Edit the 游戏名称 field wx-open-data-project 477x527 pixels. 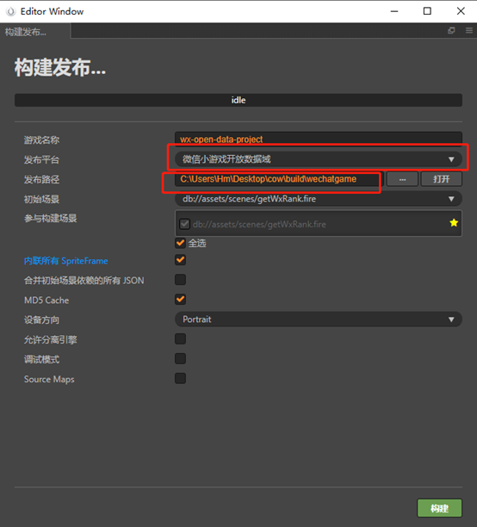(319, 139)
